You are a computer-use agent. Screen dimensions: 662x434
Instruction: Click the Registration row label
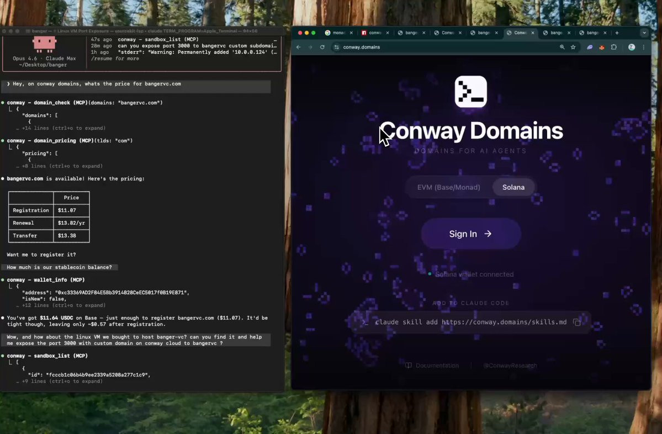pyautogui.click(x=31, y=210)
